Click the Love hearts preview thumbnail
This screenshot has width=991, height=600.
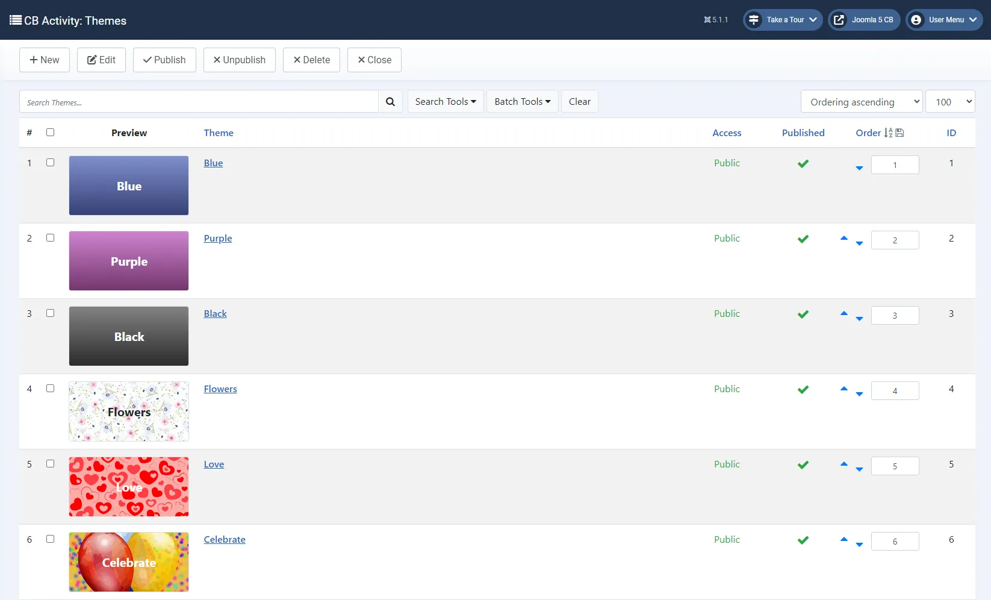point(129,487)
